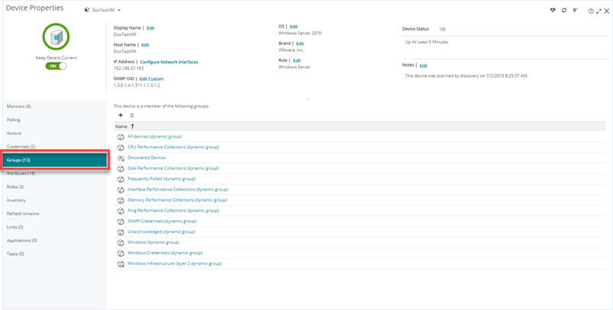Viewport: 613px width, 310px height.
Task: Collapse the details panel using center handle
Action: point(307,99)
